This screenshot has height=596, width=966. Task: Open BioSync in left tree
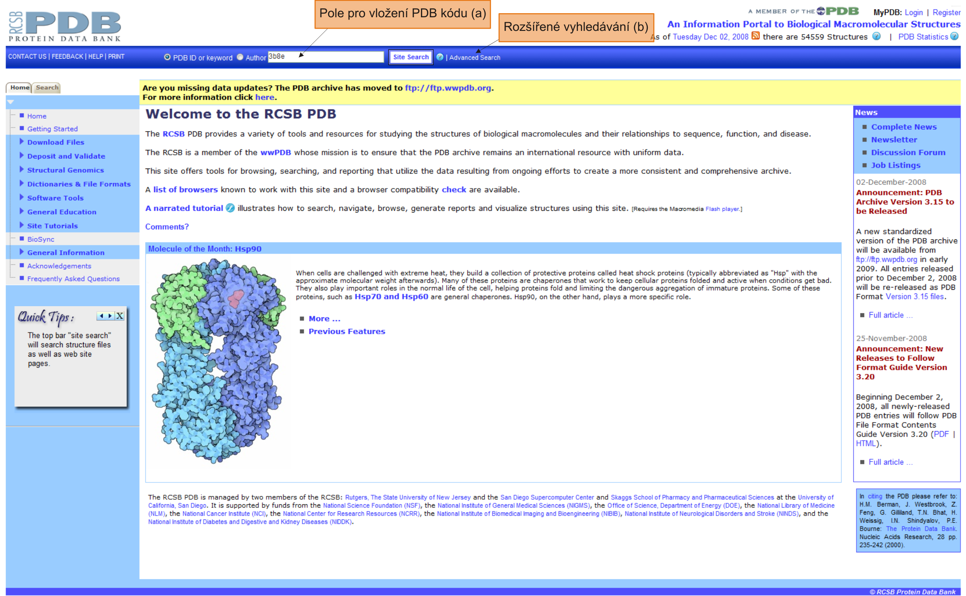coord(40,239)
